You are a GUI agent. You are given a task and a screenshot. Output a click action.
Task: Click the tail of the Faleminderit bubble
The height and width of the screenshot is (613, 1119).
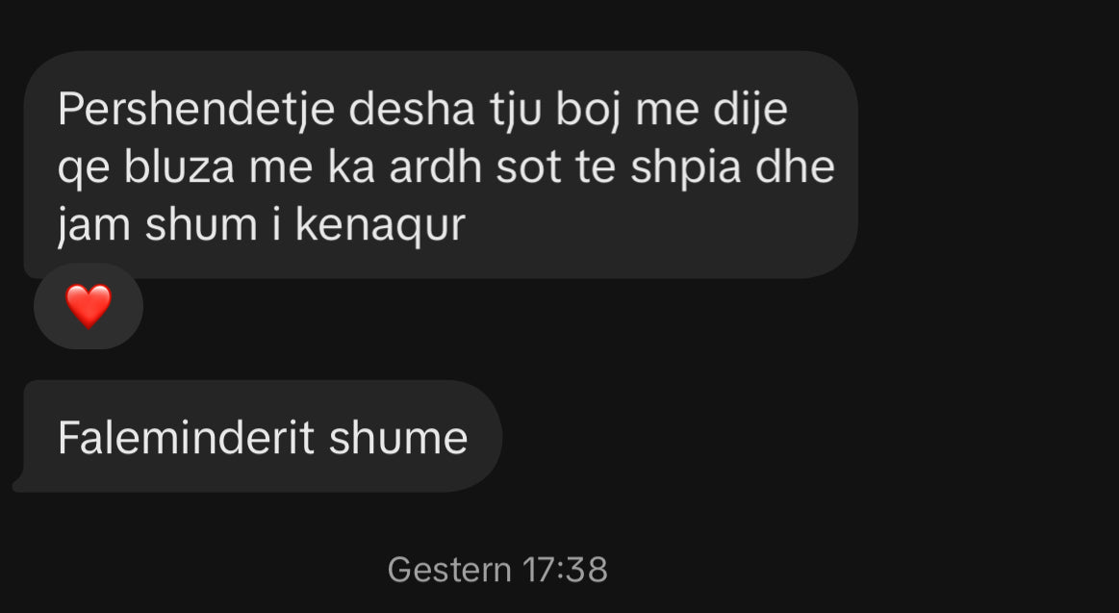click(23, 483)
